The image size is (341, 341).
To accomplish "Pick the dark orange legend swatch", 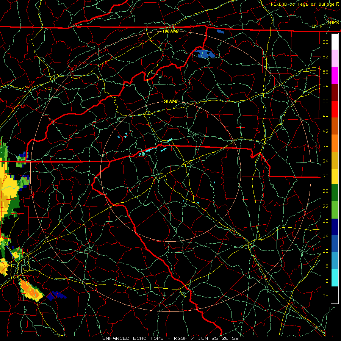I will [x=335, y=126].
